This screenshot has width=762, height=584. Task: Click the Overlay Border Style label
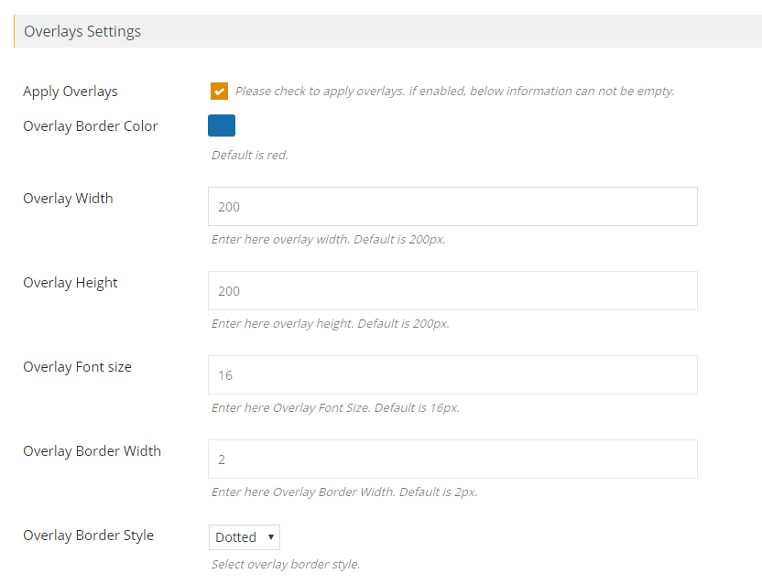(88, 535)
